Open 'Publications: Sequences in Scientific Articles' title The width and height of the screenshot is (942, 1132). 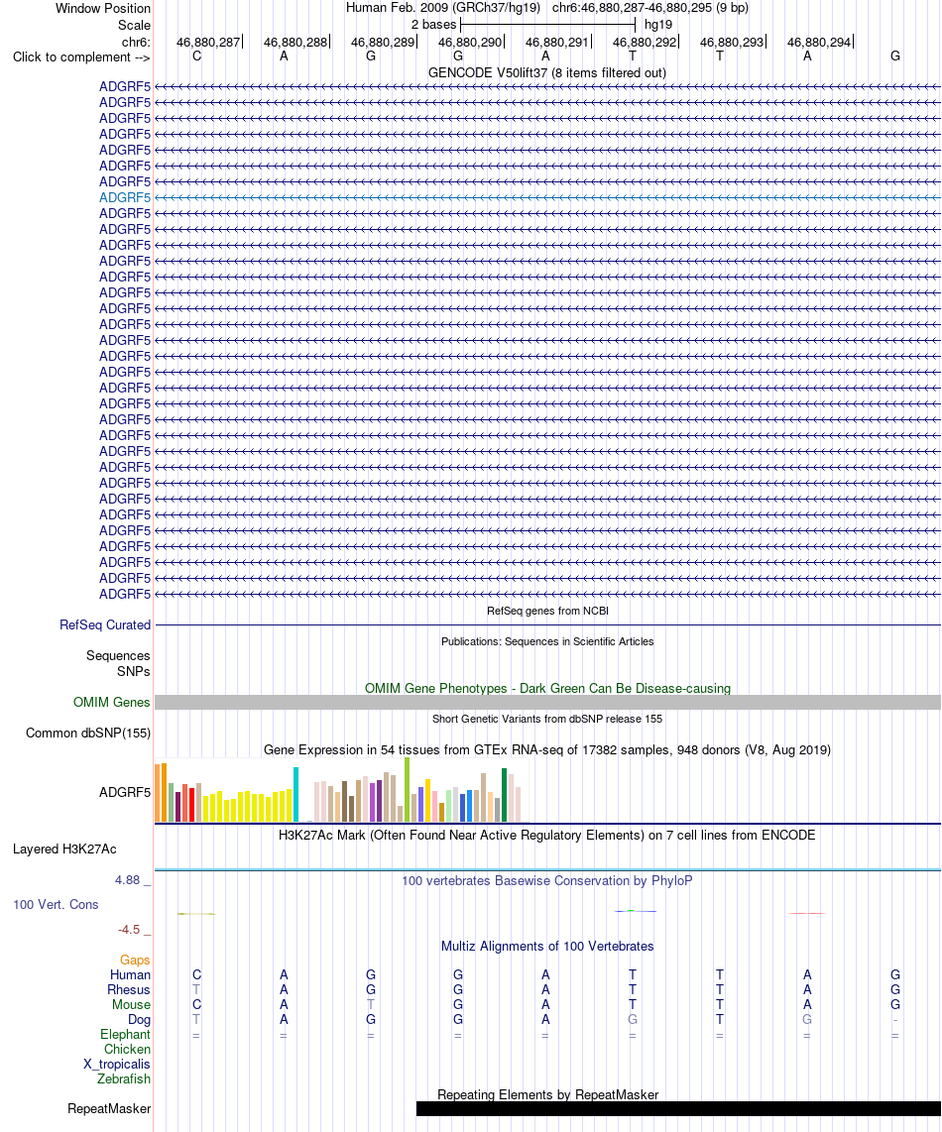(547, 641)
